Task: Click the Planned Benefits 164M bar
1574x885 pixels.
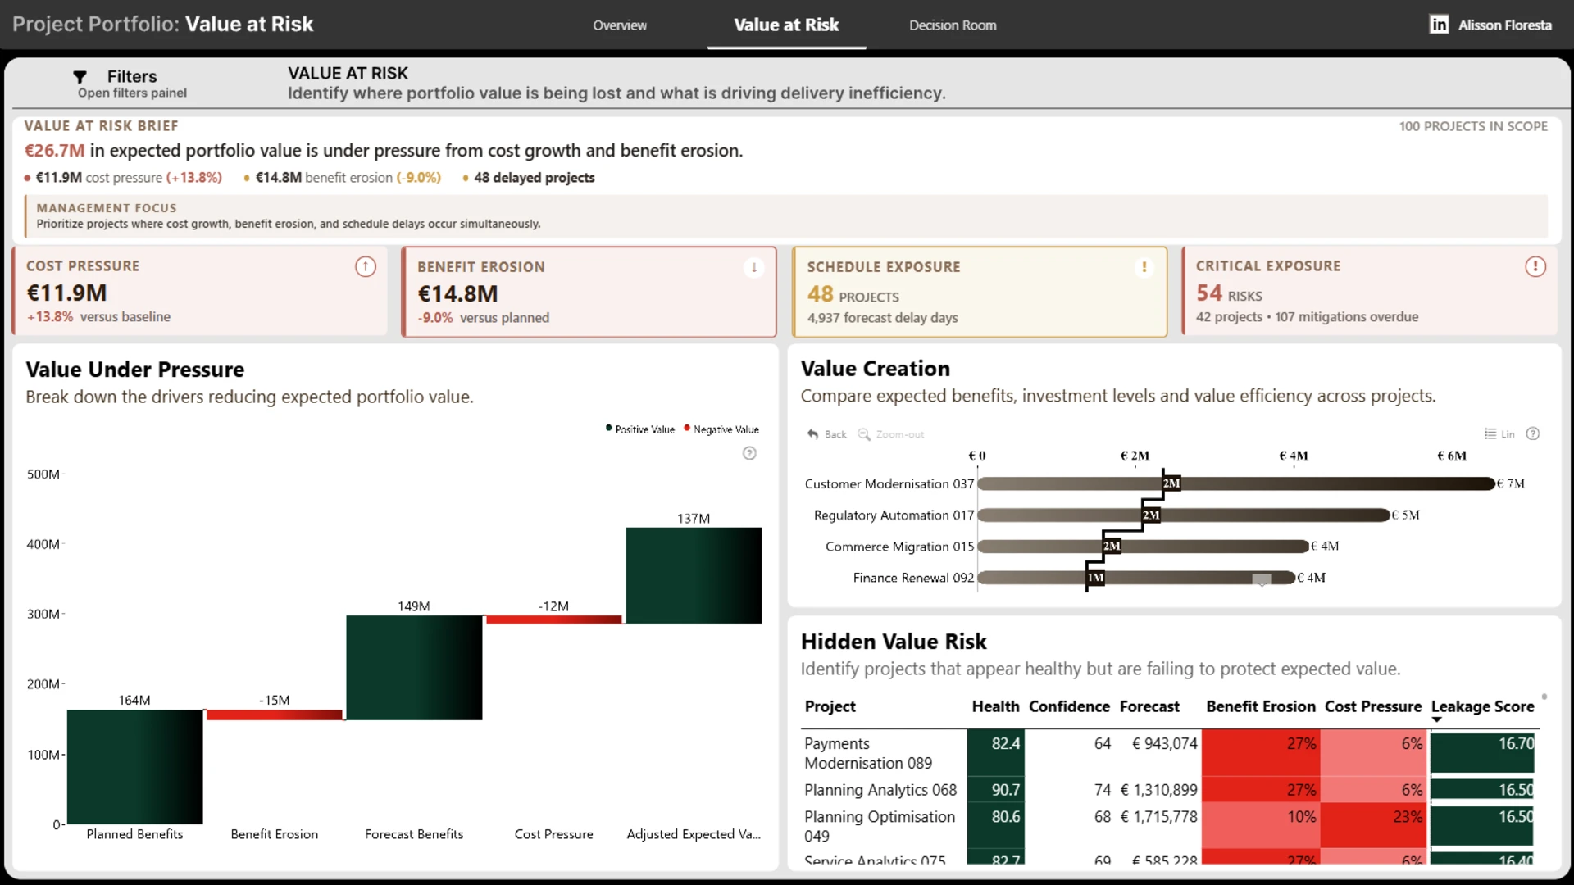Action: (134, 767)
